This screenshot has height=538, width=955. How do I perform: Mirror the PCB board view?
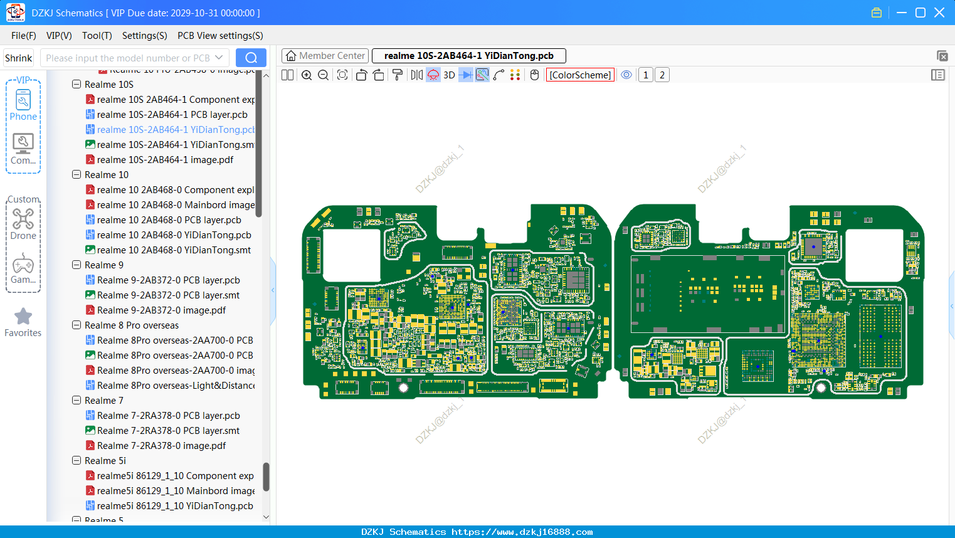(x=417, y=75)
